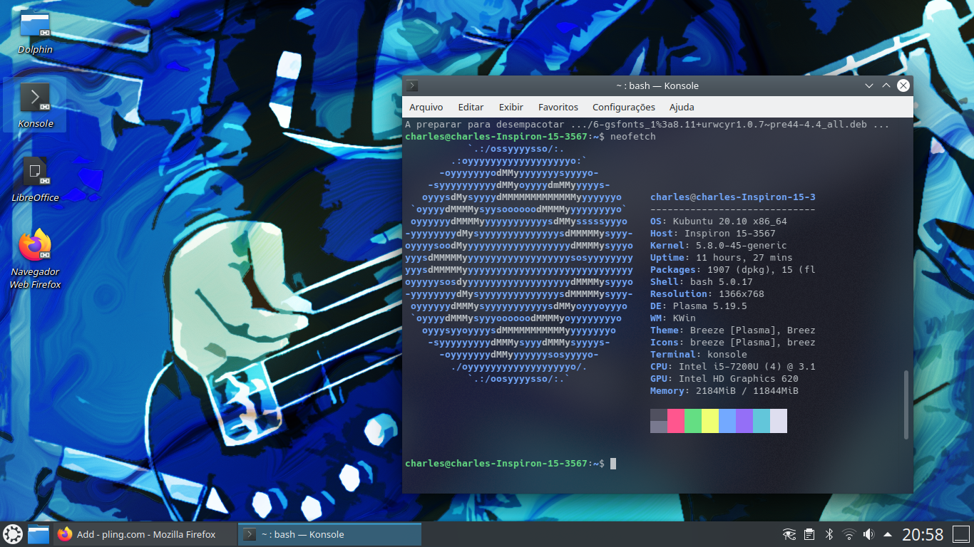Click the 'Host: Inspiron 15-3567' line
The width and height of the screenshot is (974, 547).
click(x=713, y=234)
